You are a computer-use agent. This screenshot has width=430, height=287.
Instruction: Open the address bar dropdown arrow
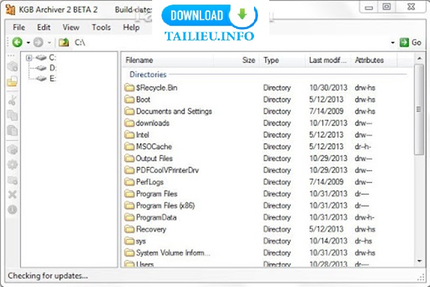click(392, 43)
